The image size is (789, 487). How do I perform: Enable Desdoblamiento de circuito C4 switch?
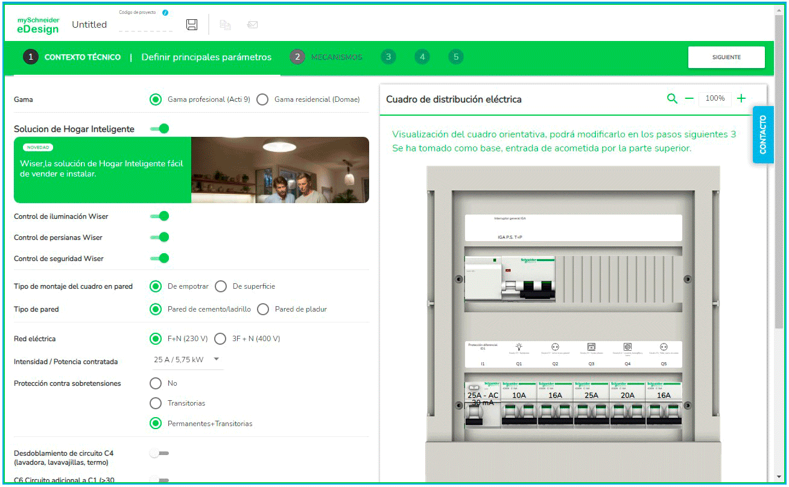[159, 453]
